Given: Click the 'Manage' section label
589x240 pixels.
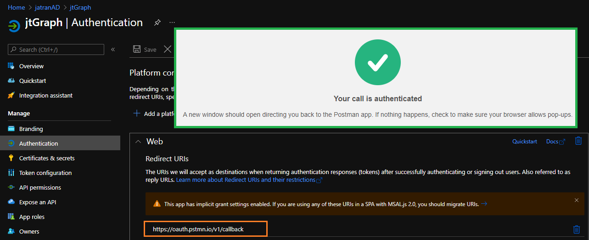Looking at the screenshot, I should (19, 113).
